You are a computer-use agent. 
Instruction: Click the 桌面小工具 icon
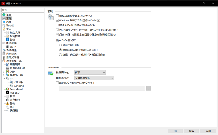pos(8,75)
